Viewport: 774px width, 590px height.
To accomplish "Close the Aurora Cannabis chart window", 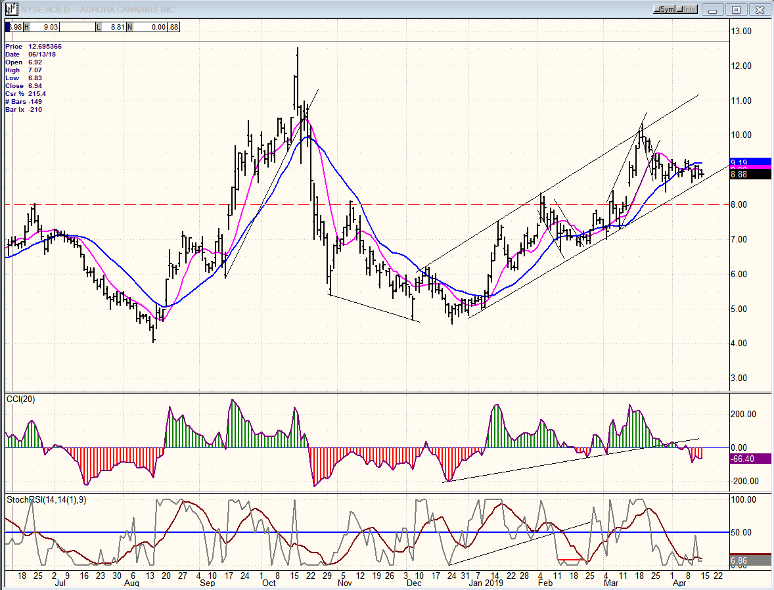I will point(760,10).
